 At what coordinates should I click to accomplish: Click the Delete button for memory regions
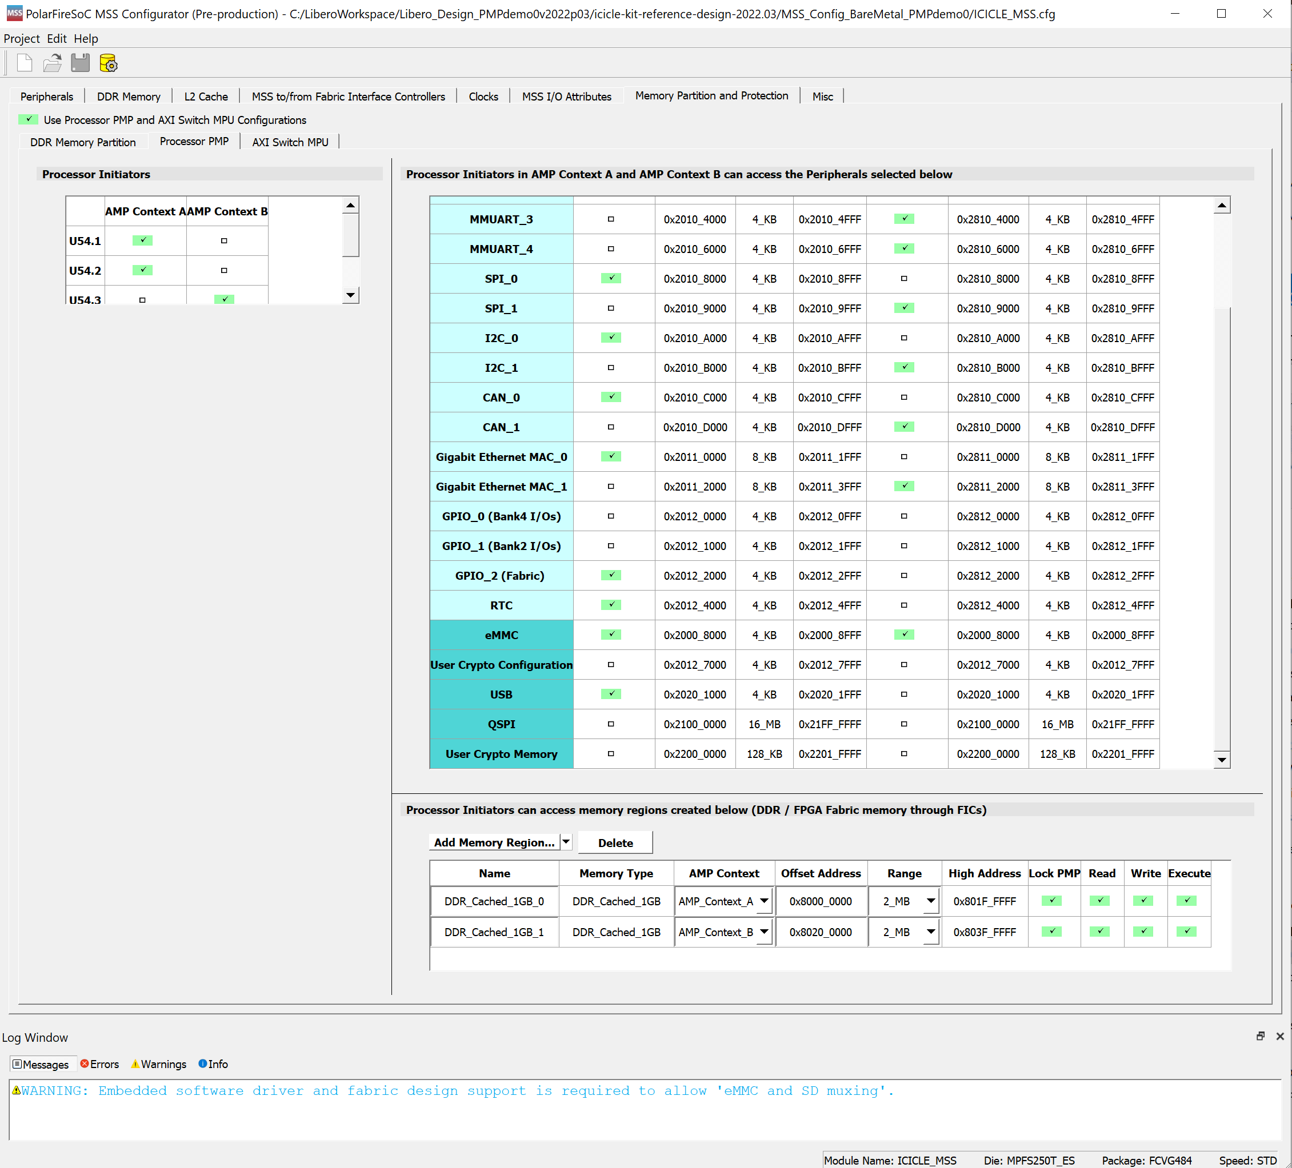pyautogui.click(x=615, y=842)
